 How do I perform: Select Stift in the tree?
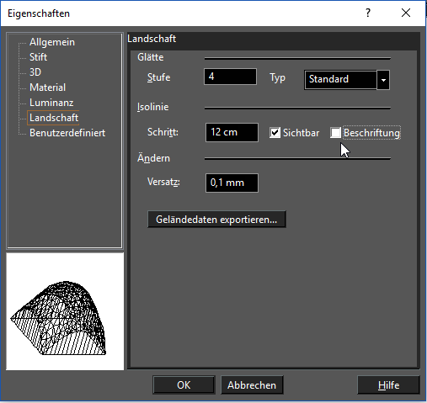coord(38,57)
